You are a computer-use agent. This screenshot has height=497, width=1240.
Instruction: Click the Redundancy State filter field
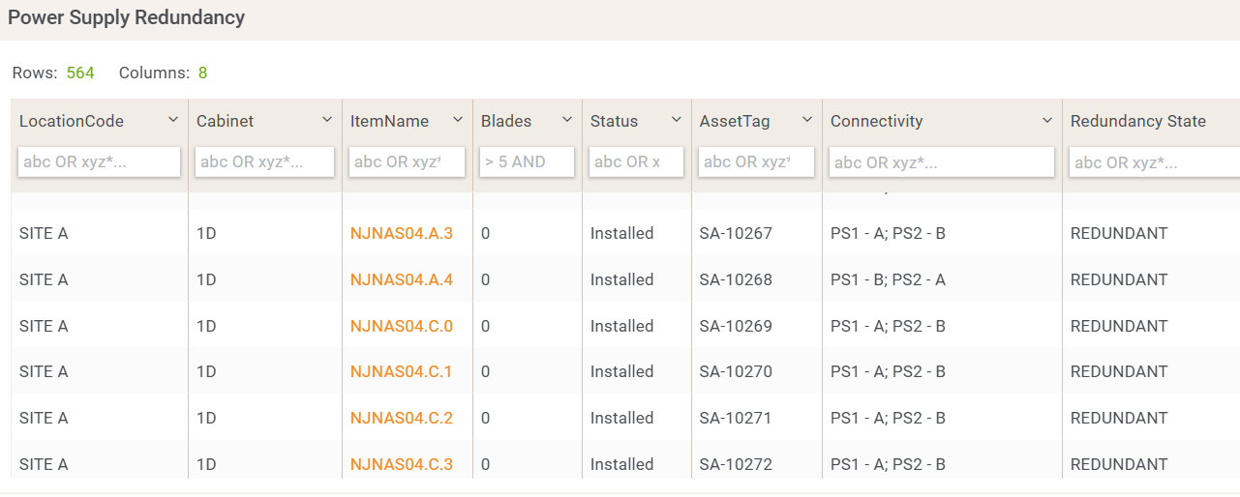click(1152, 161)
